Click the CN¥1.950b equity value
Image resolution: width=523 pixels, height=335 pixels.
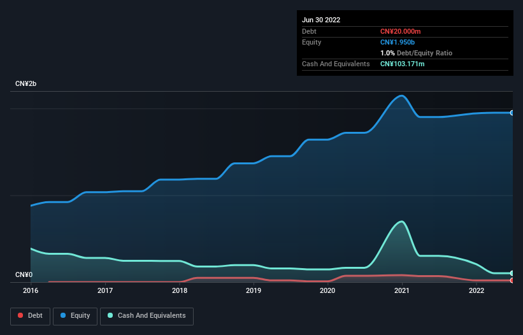[x=398, y=42]
